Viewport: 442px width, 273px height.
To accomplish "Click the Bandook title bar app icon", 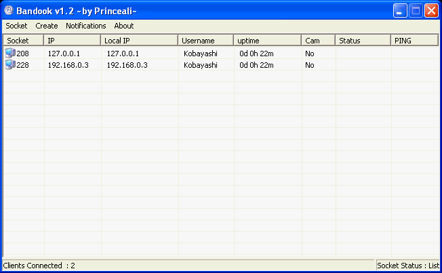I will tap(9, 11).
